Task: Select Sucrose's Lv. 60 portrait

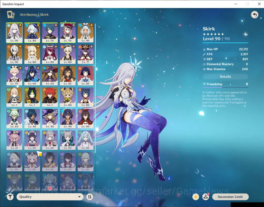Action: [14, 119]
